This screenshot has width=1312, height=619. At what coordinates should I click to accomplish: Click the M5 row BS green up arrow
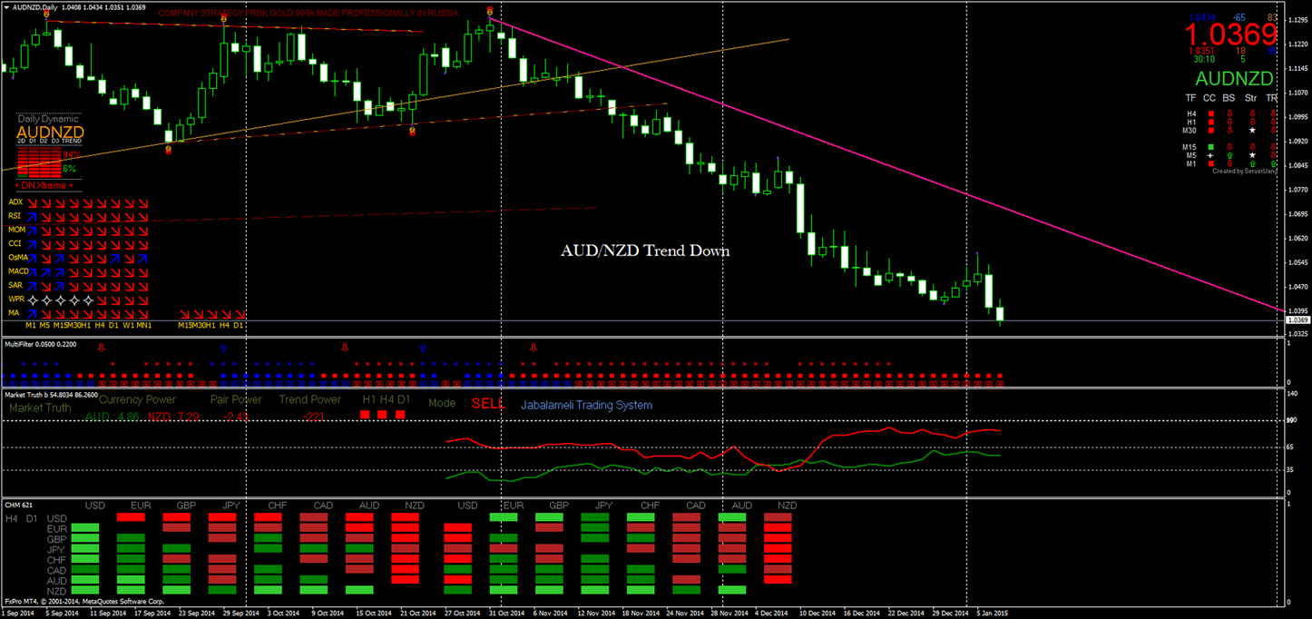click(x=1229, y=155)
